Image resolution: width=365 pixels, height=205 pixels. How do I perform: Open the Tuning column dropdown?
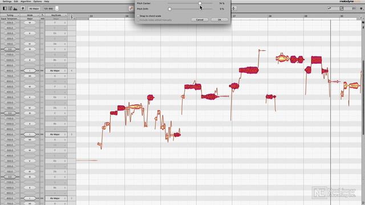[10, 15]
